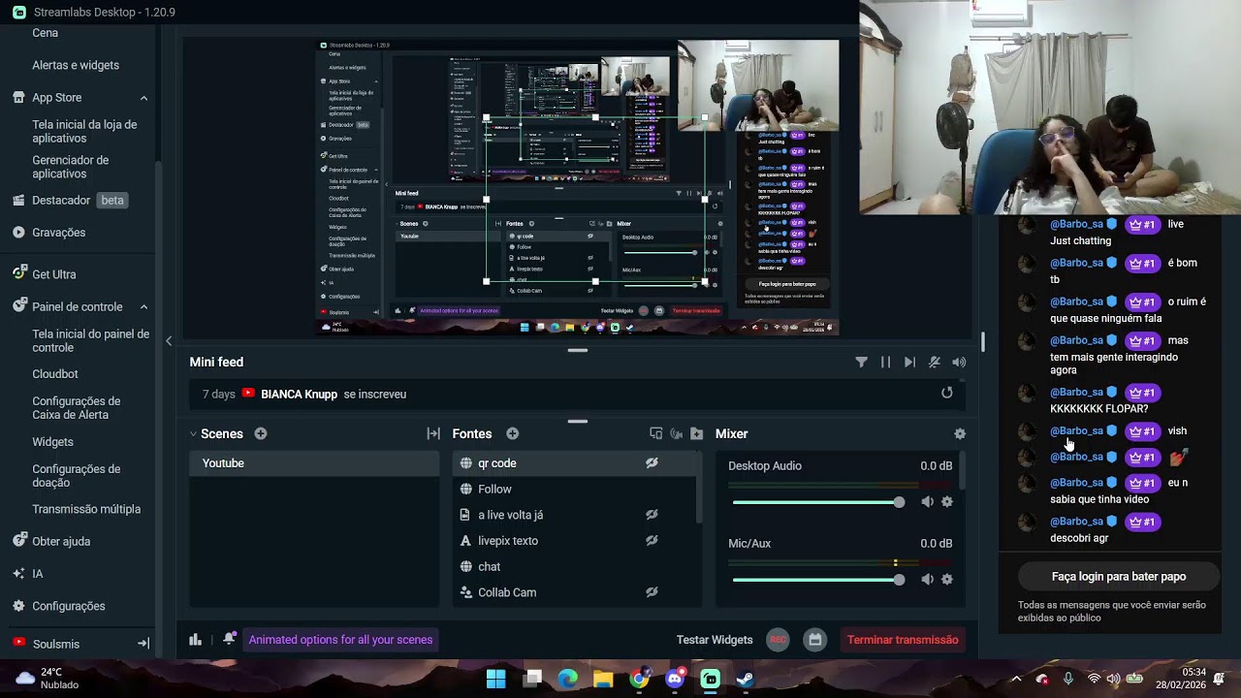Viewport: 1241px width, 698px height.
Task: Open Widgets in the sidebar
Action: (52, 442)
